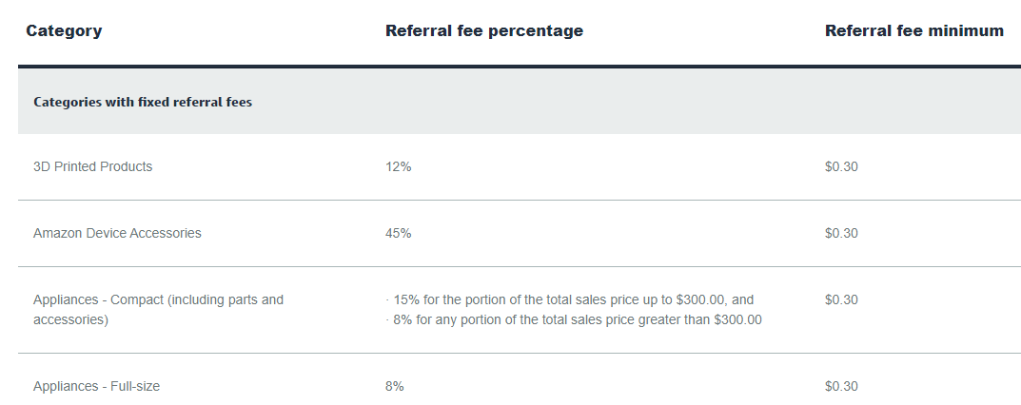Image resolution: width=1021 pixels, height=405 pixels.
Task: Click the dark divider line under table header
Action: [x=520, y=67]
